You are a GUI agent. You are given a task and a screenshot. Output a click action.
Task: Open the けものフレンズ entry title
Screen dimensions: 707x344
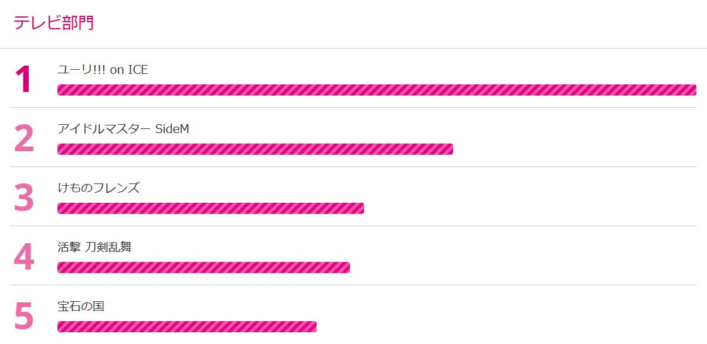coord(98,188)
